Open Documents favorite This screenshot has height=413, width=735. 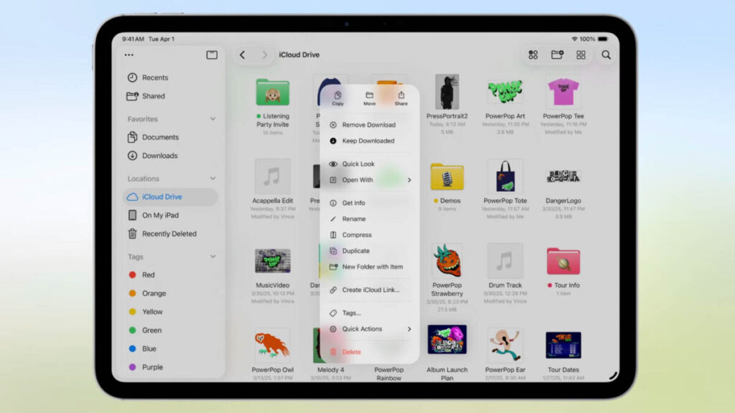171,137
